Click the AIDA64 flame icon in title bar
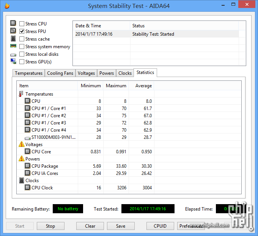The height and width of the screenshot is (236, 258). click(7, 6)
